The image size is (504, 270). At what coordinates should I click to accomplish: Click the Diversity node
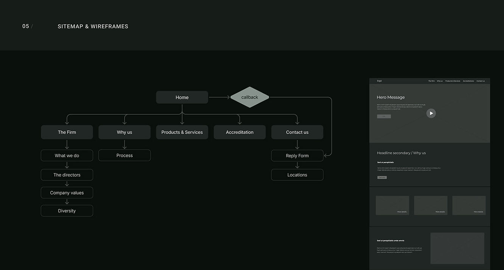point(67,211)
